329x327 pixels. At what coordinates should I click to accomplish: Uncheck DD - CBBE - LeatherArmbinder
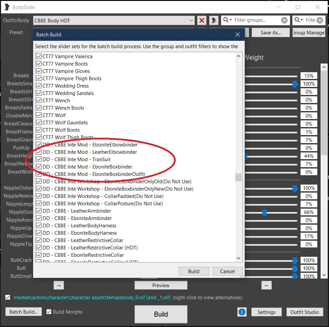[39, 211]
